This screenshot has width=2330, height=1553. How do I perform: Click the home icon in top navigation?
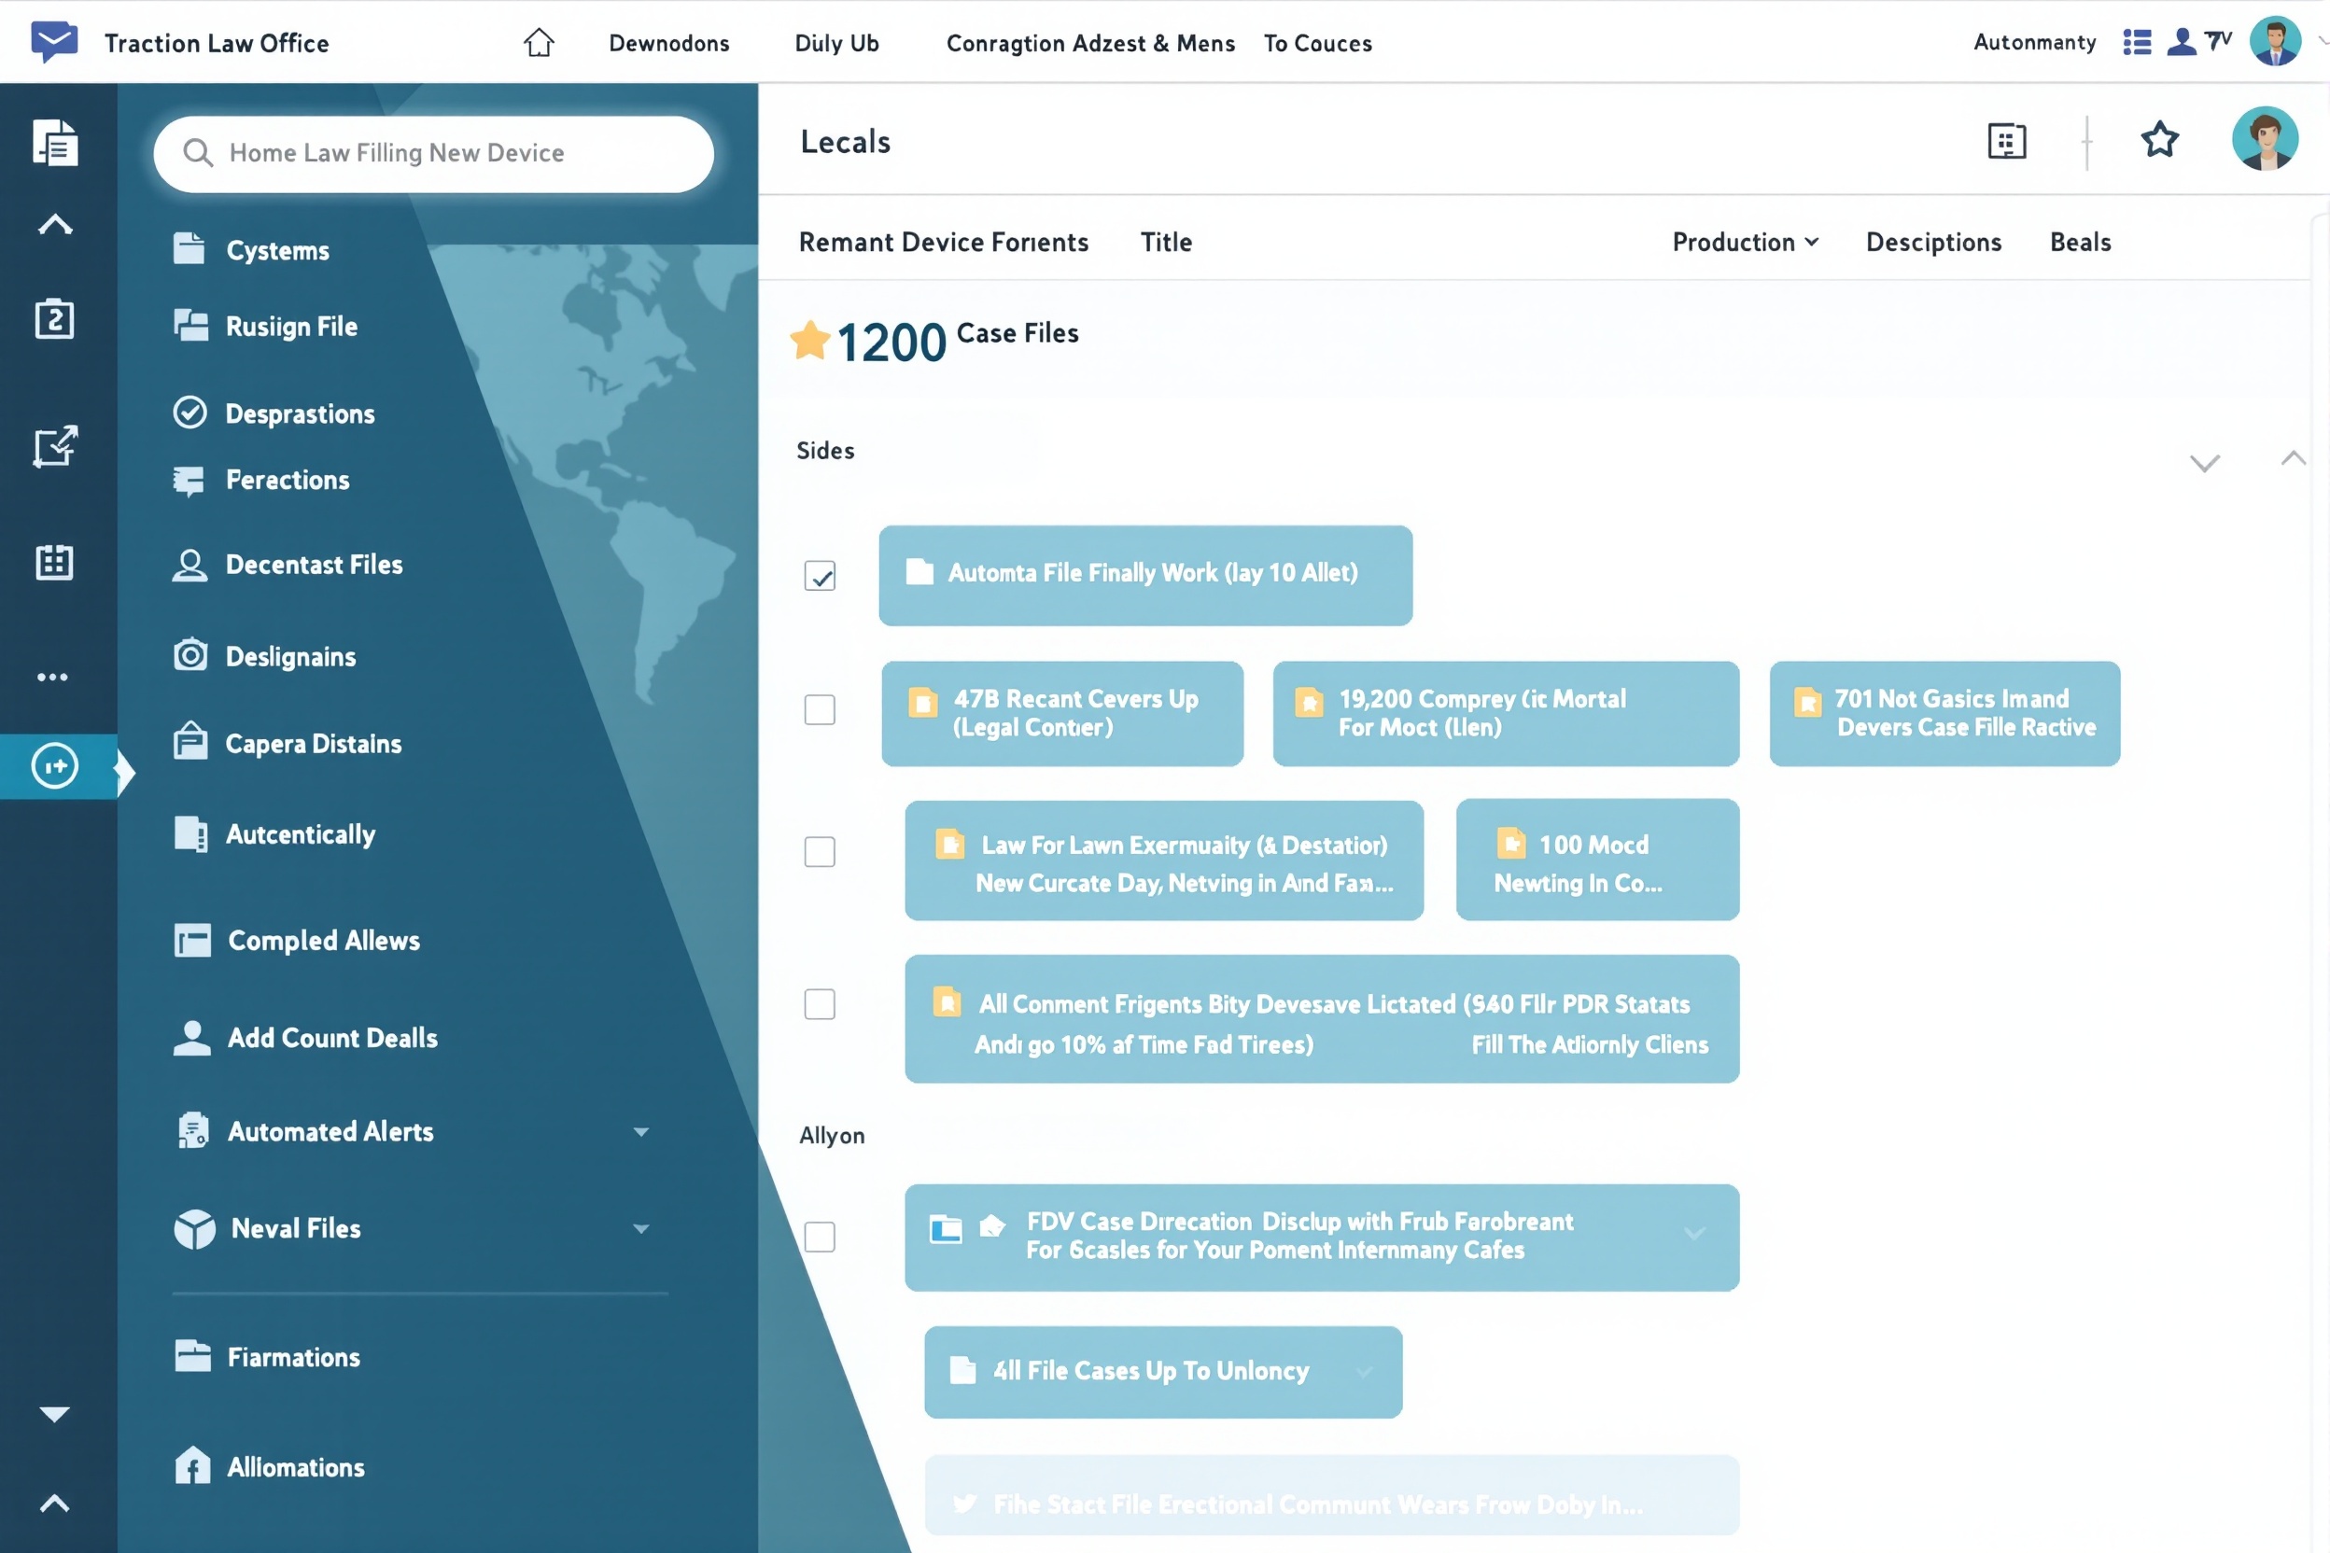(x=538, y=43)
